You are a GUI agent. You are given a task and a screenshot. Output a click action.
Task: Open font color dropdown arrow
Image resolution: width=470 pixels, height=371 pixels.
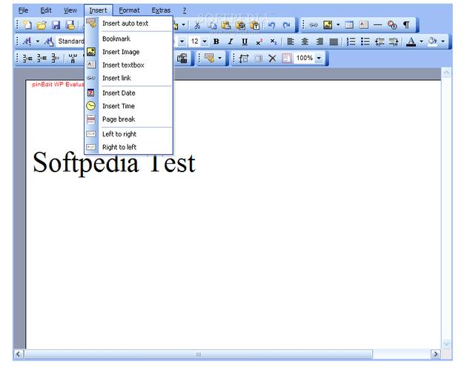[x=421, y=42]
